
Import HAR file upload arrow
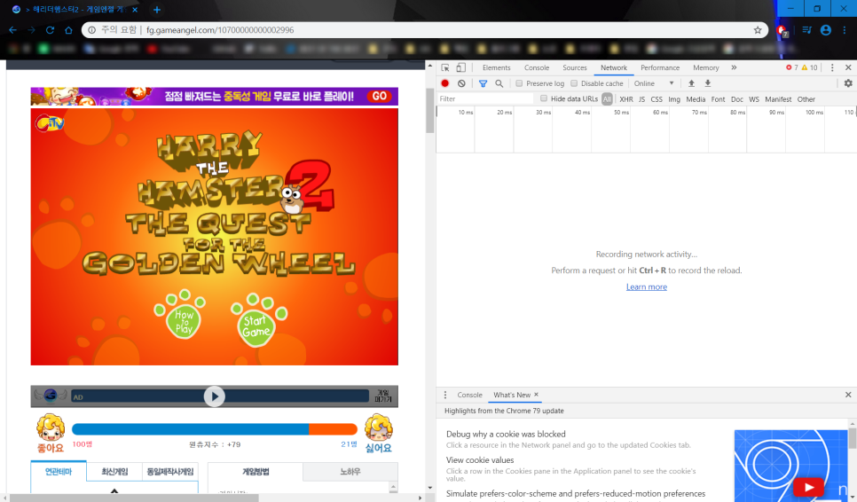[x=691, y=83]
